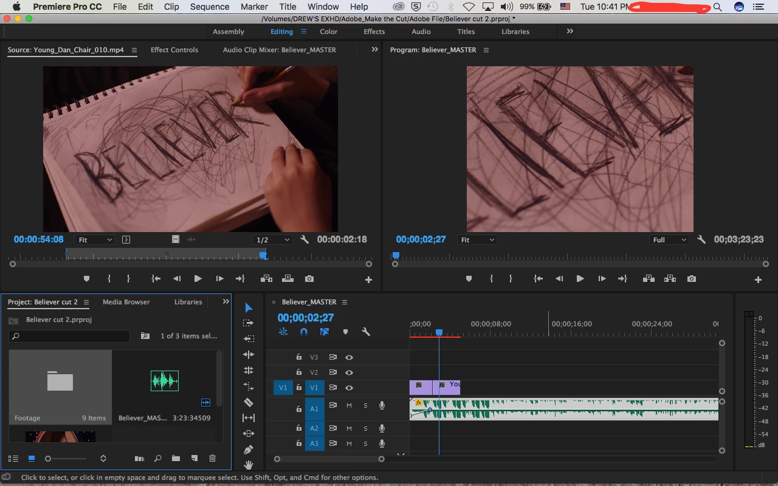778x486 pixels.
Task: Click New Item icon in Project panel
Action: (194, 459)
